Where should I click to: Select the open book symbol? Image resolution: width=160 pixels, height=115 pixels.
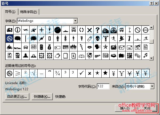[82, 56]
